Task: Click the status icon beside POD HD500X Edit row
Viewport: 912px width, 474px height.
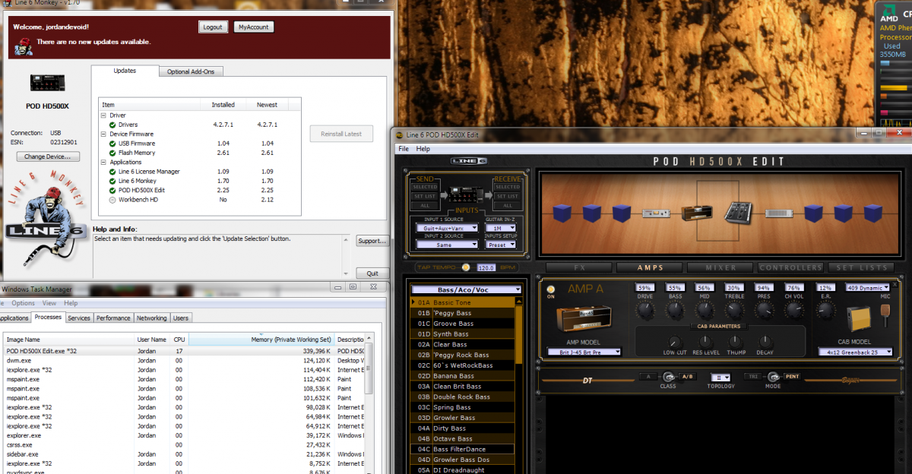Action: [112, 190]
